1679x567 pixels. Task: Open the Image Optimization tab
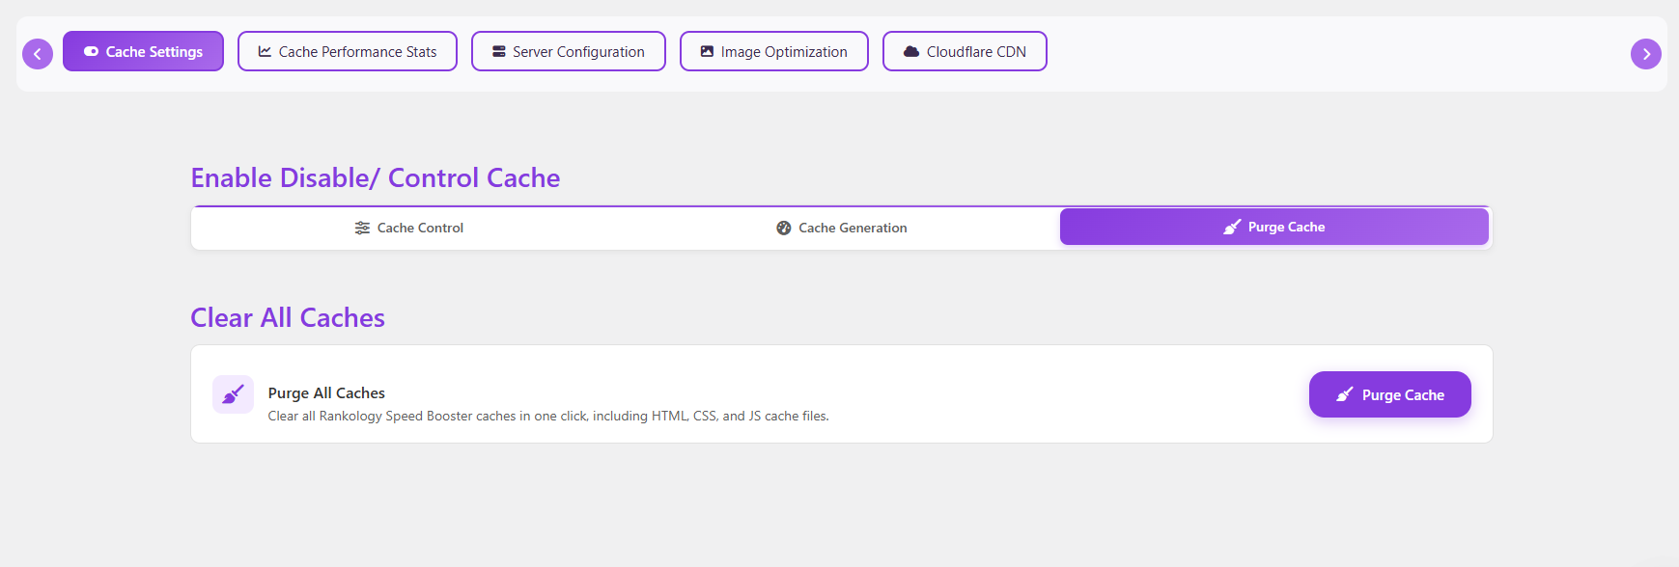click(x=774, y=52)
